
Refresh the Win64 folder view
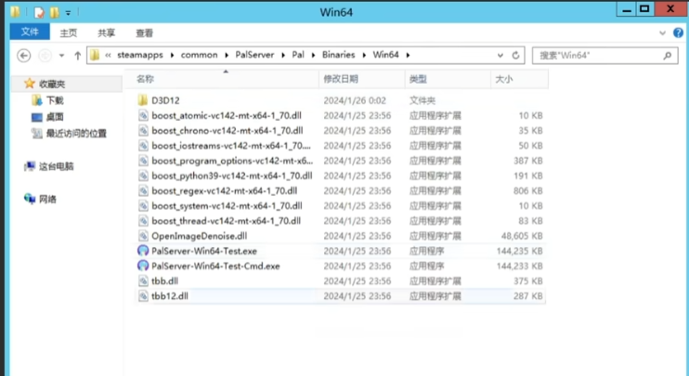pyautogui.click(x=516, y=56)
